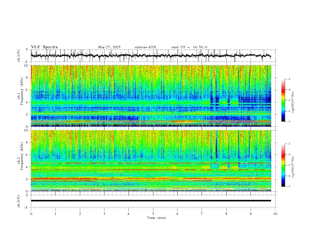Click the ch.2 spectrogram panel

coord(151,161)
